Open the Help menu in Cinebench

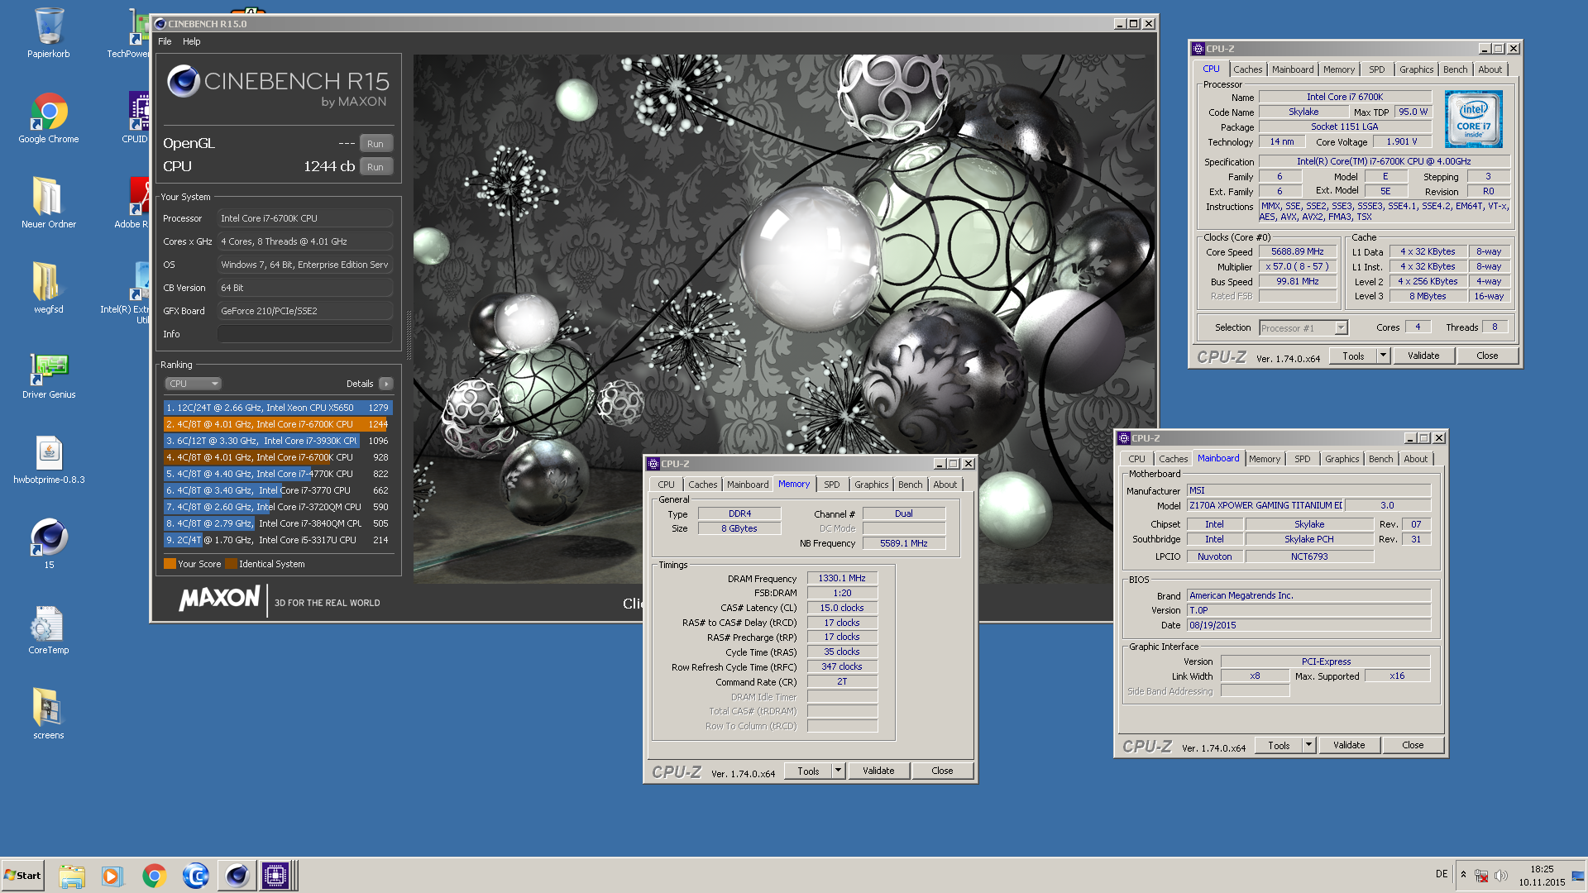pos(191,41)
